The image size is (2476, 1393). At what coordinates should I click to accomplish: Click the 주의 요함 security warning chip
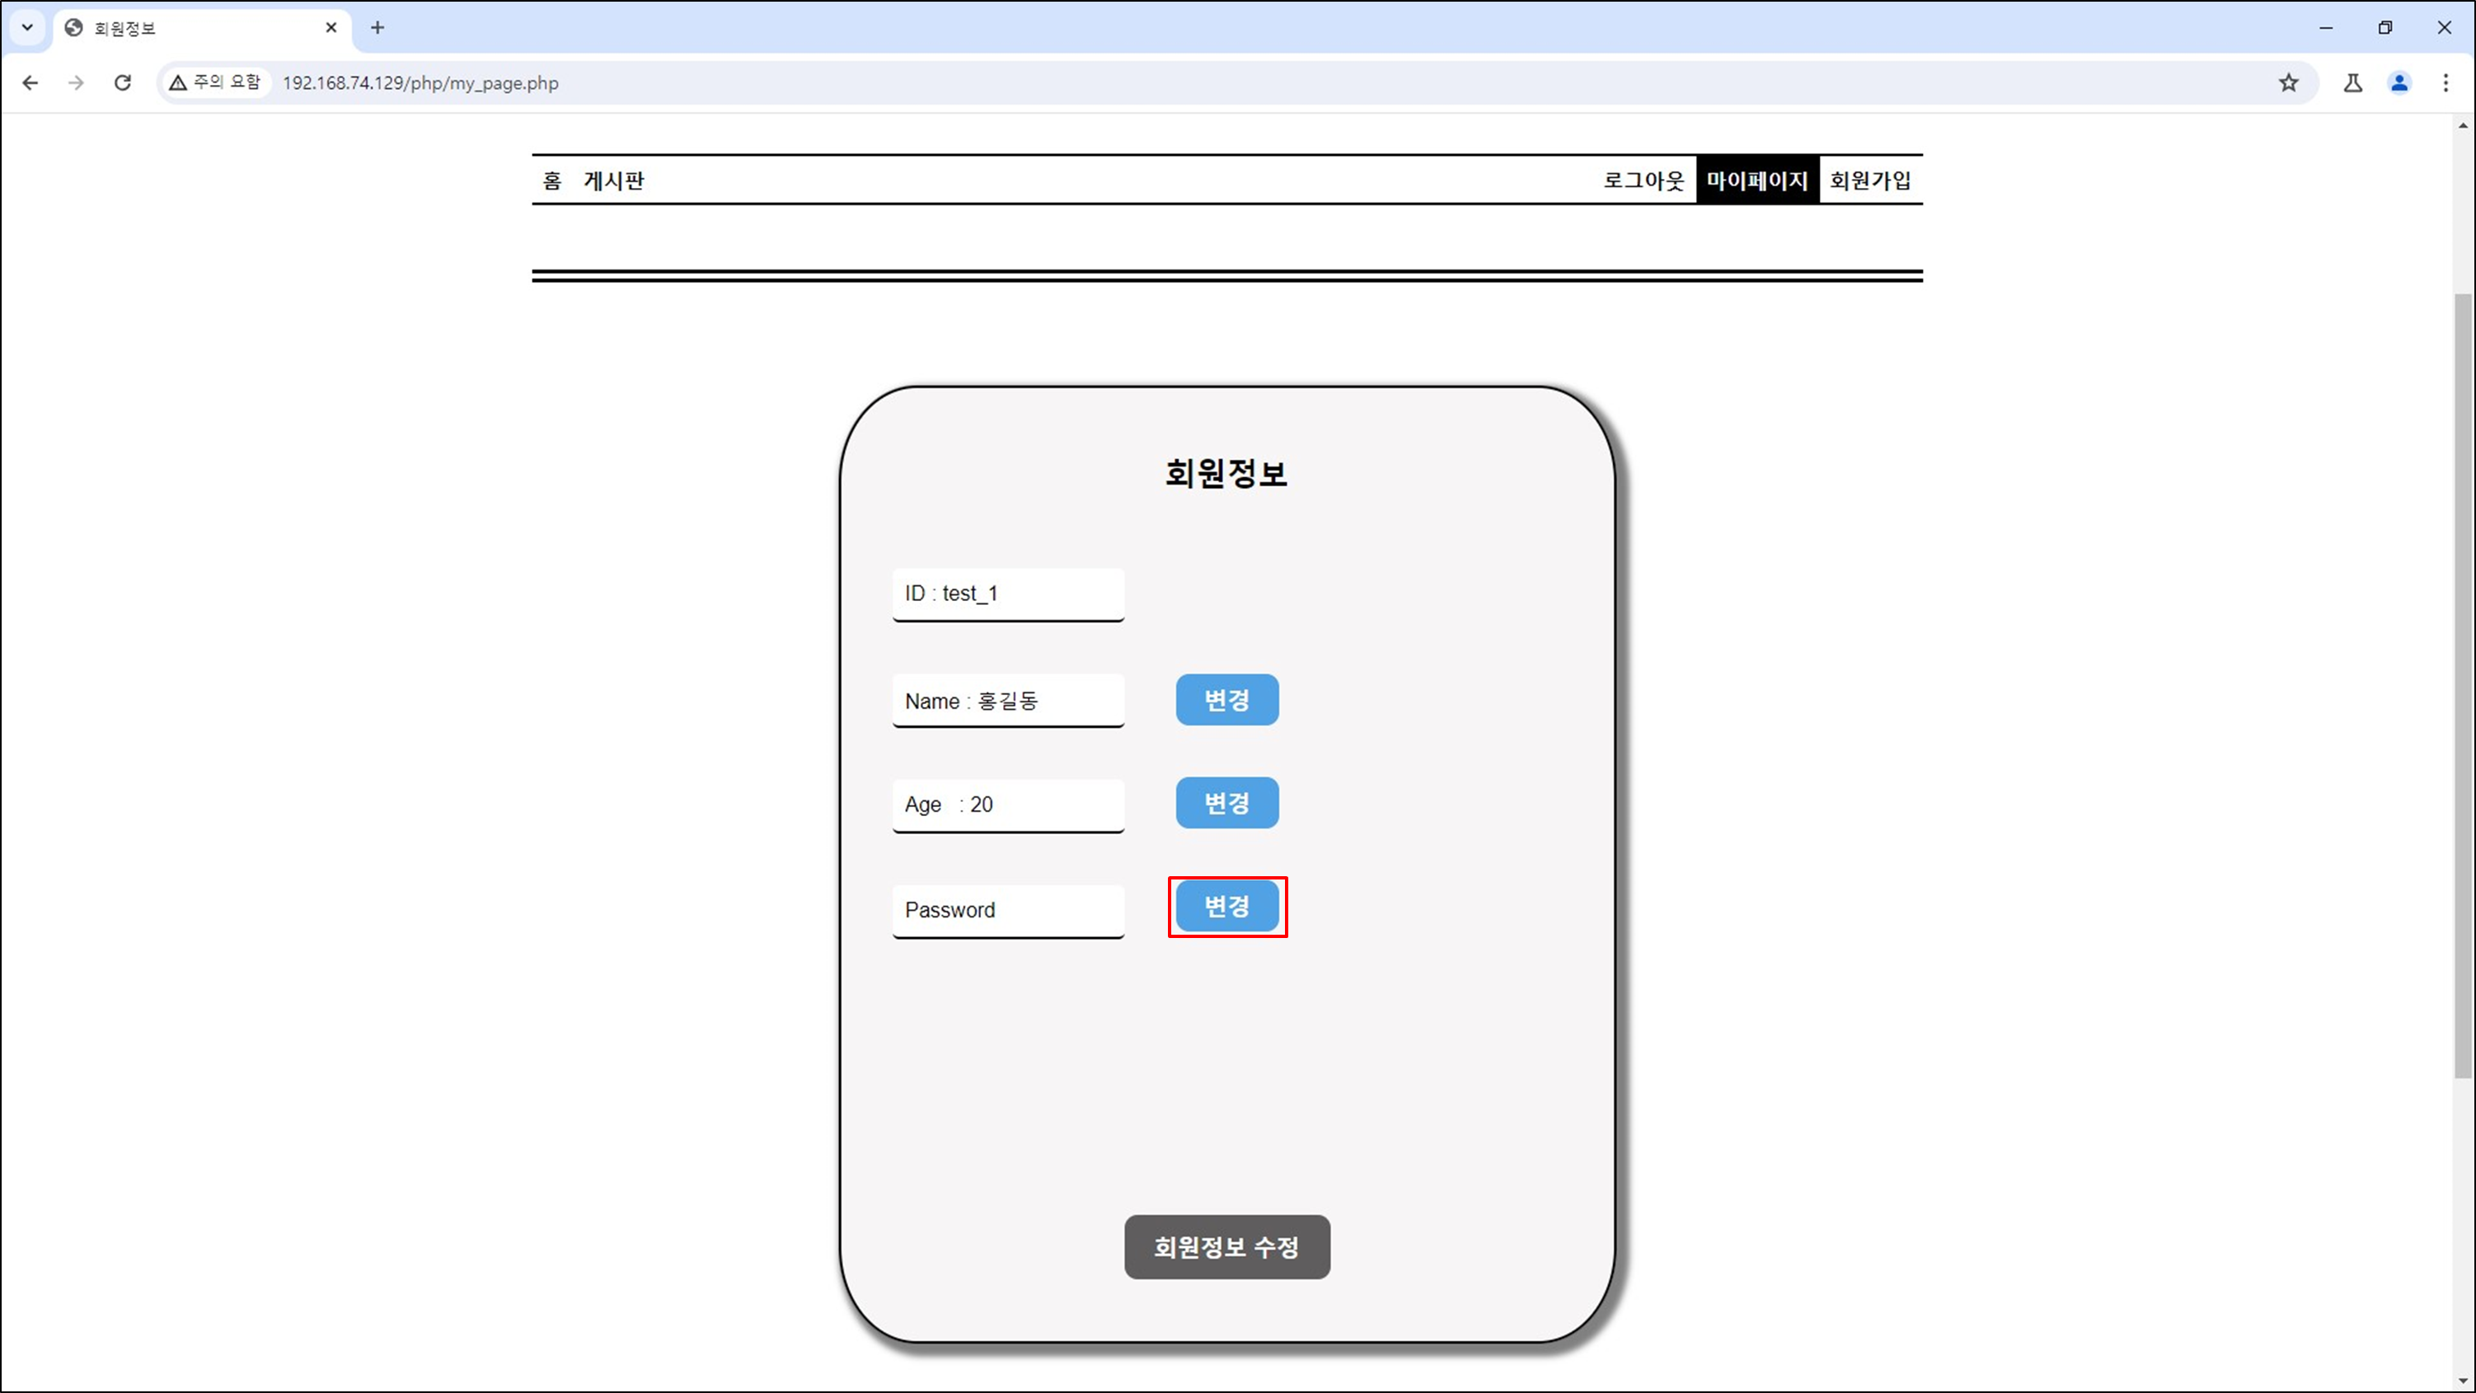tap(215, 82)
